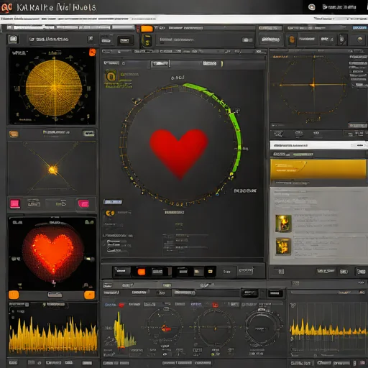The width and height of the screenshot is (368, 368).
Task: Click the small yellow square in transport bar
Action: [x=210, y=272]
